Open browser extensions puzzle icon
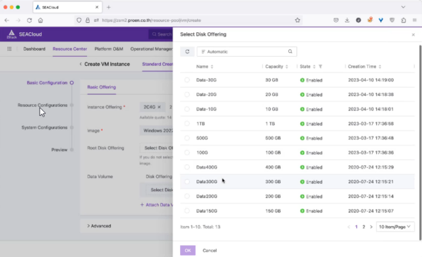This screenshot has height=257, width=422. (404, 20)
